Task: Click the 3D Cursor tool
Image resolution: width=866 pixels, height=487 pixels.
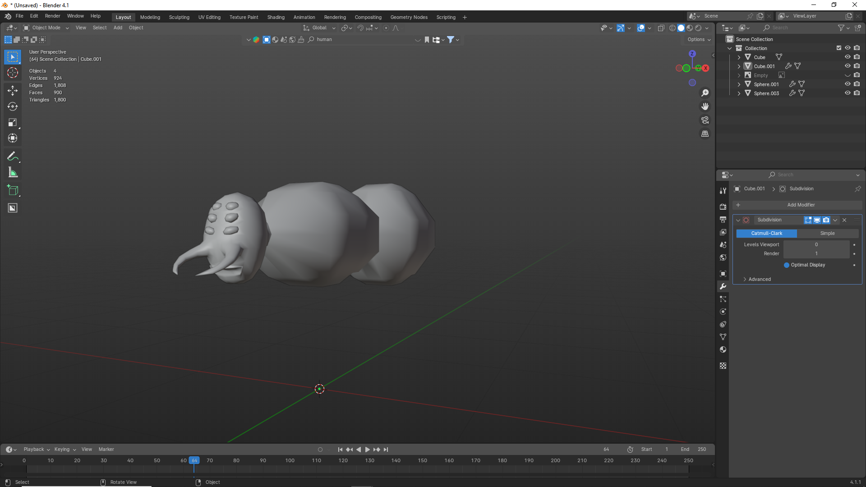Action: click(13, 73)
